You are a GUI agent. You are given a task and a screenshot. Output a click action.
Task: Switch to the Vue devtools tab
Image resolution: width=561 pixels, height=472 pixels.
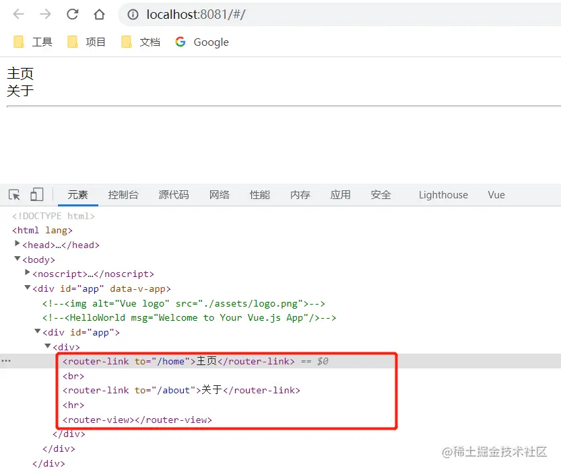pos(496,195)
